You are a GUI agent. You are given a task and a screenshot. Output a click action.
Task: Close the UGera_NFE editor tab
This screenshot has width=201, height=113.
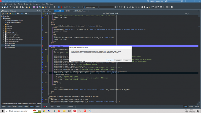pos(63,11)
